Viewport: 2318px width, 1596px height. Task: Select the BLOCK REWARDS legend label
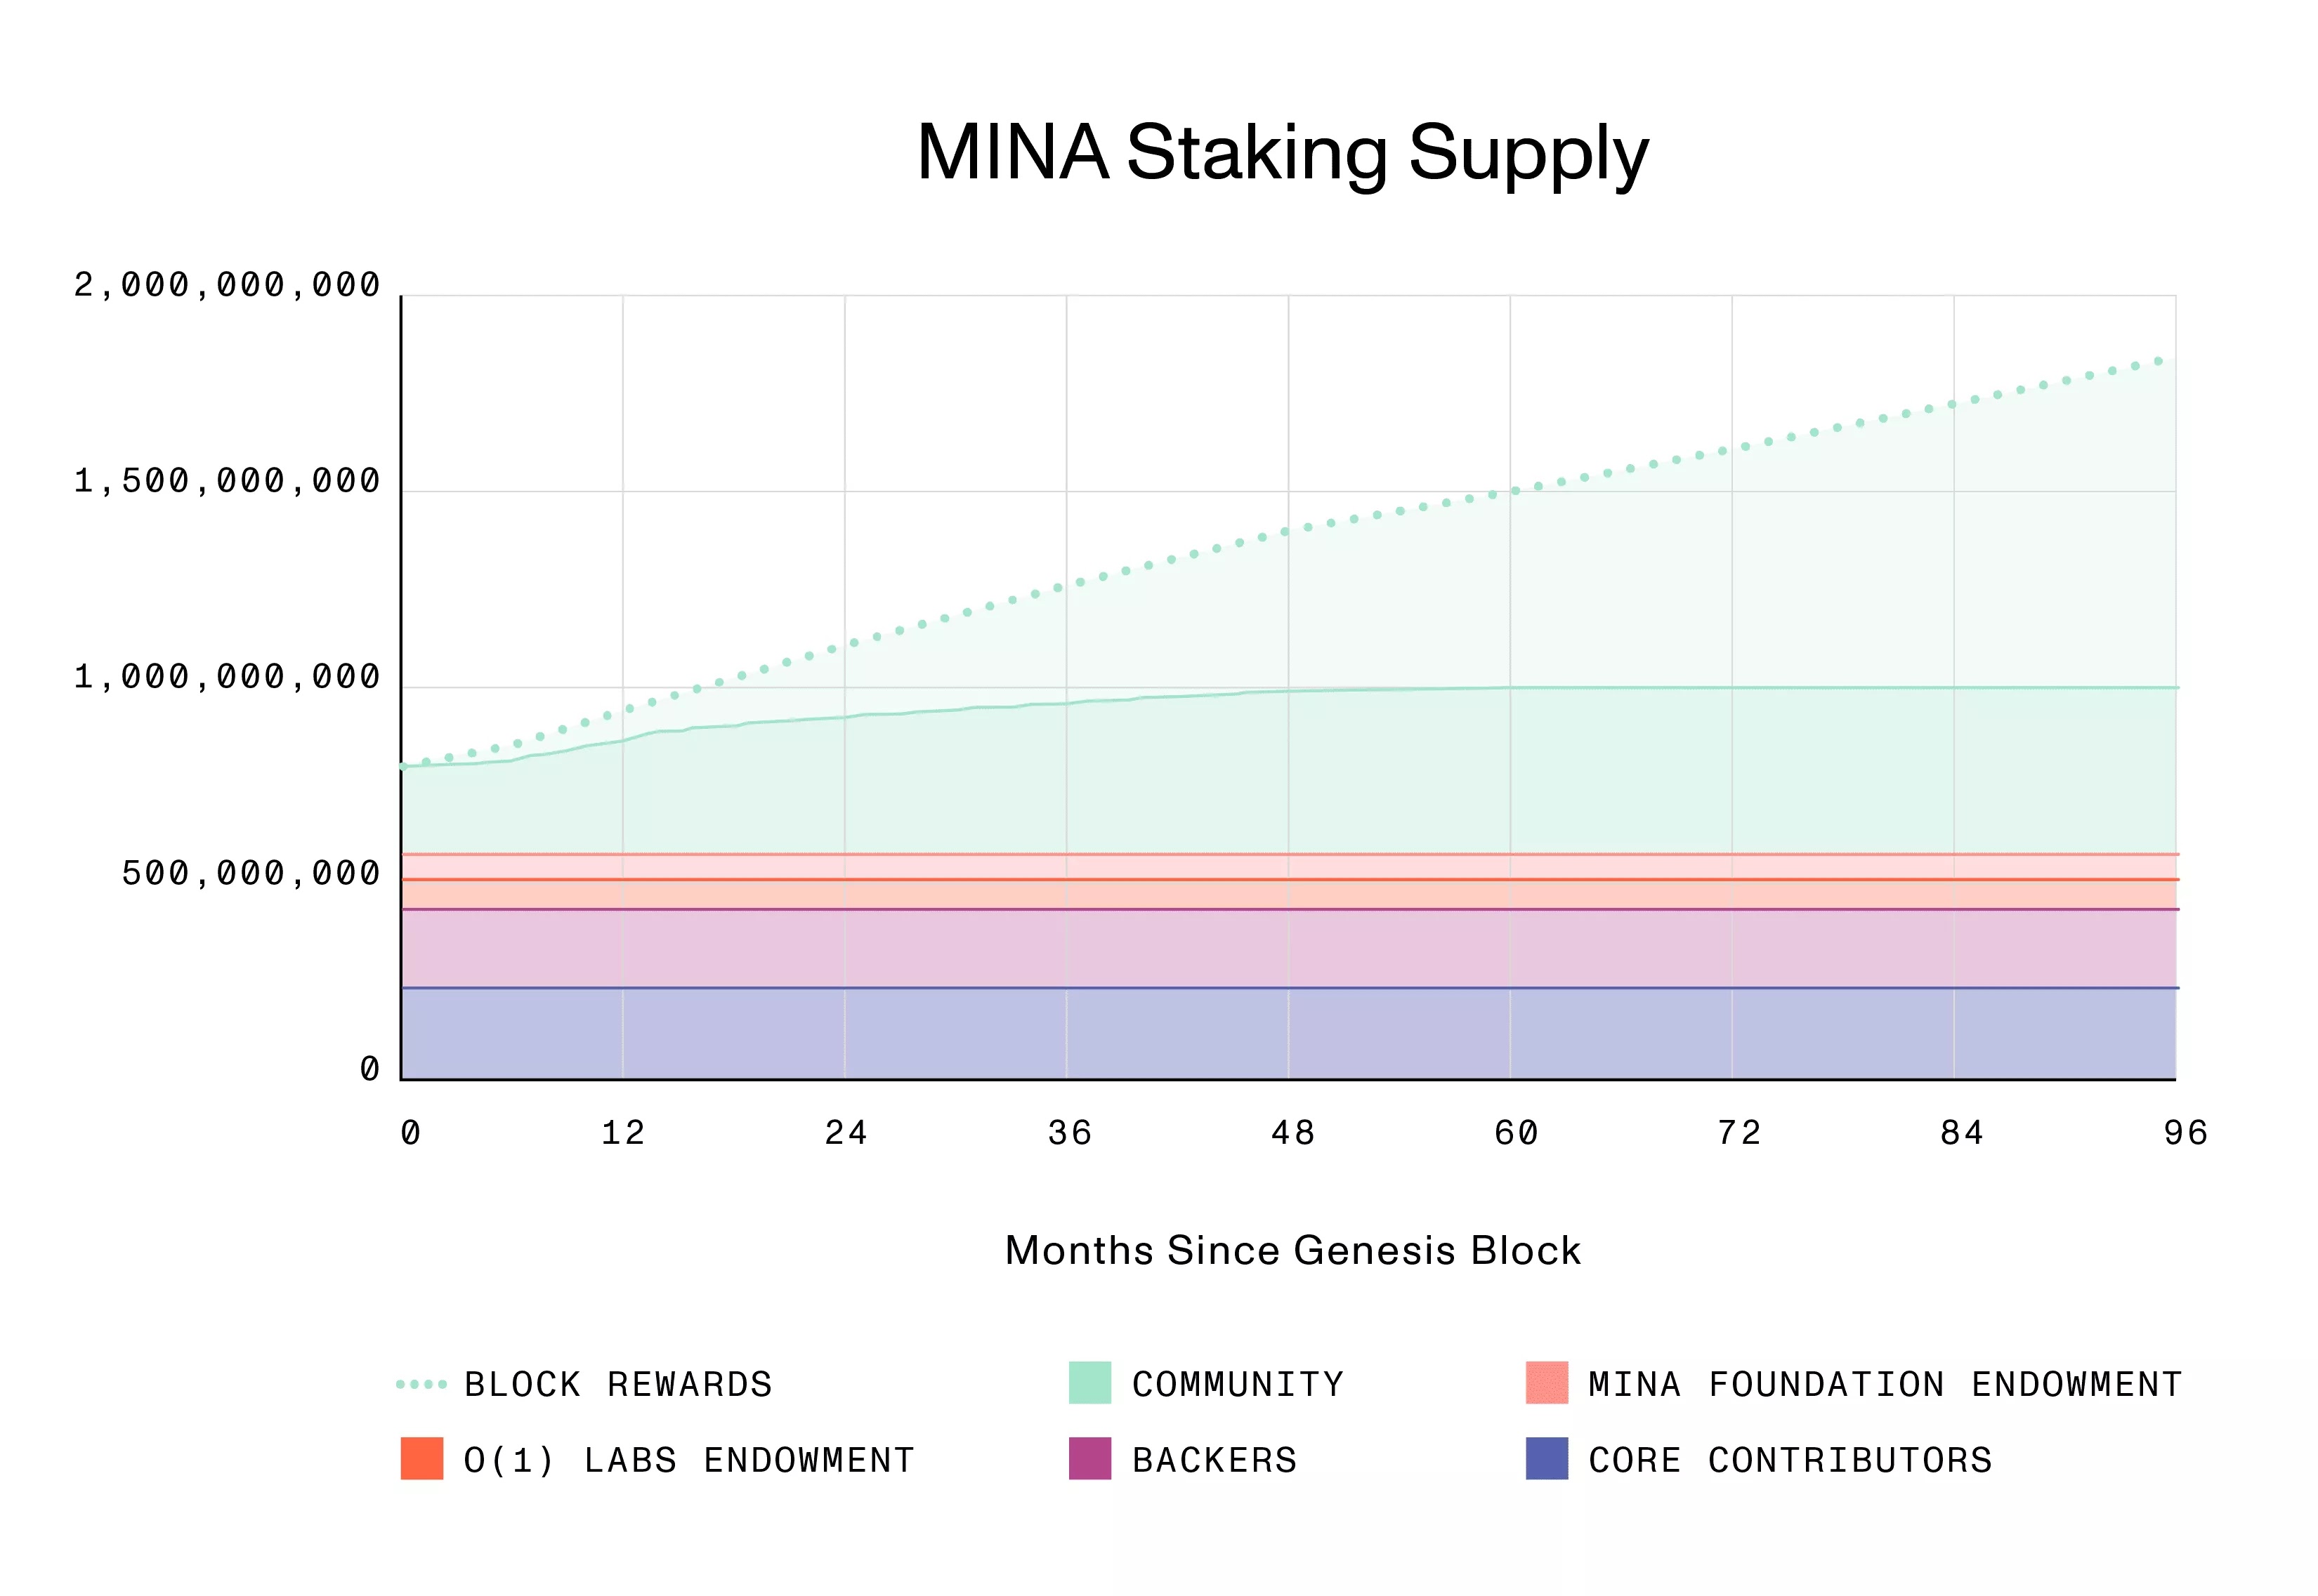(x=618, y=1385)
